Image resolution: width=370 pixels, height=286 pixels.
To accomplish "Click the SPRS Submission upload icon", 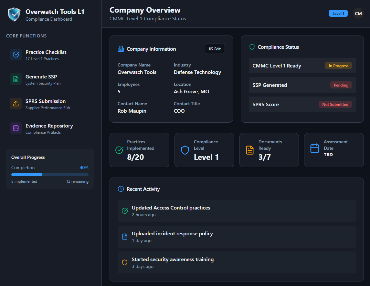I will tap(16, 104).
